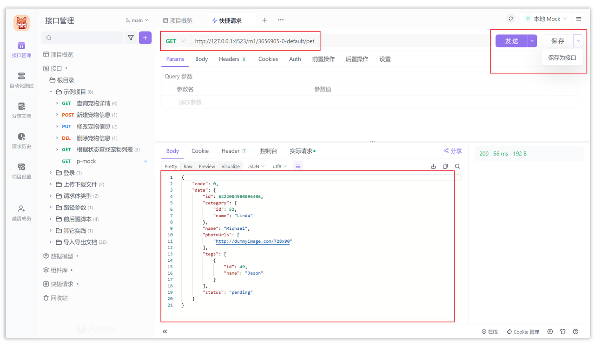Screen dimensions: 595x344
Task: Expand the 导入导出文档 folder
Action: coord(51,242)
